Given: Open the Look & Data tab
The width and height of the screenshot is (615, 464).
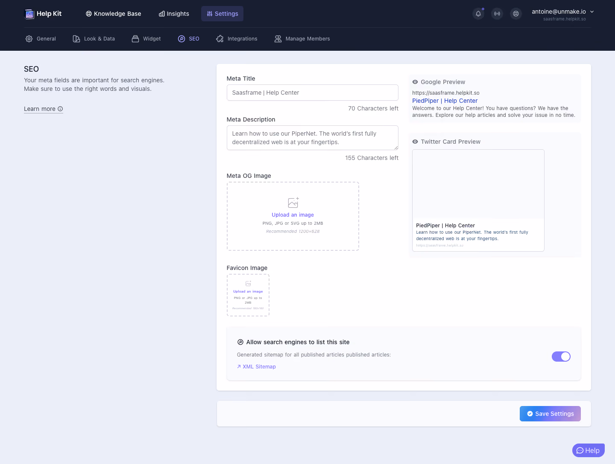Looking at the screenshot, I should tap(94, 39).
